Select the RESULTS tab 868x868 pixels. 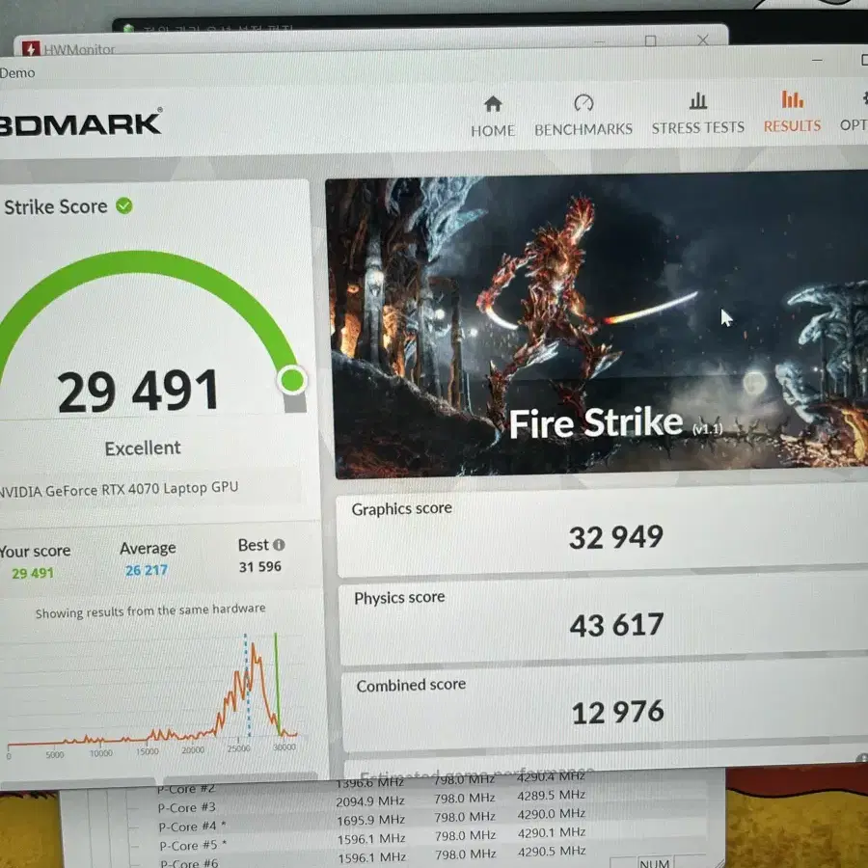tap(792, 113)
